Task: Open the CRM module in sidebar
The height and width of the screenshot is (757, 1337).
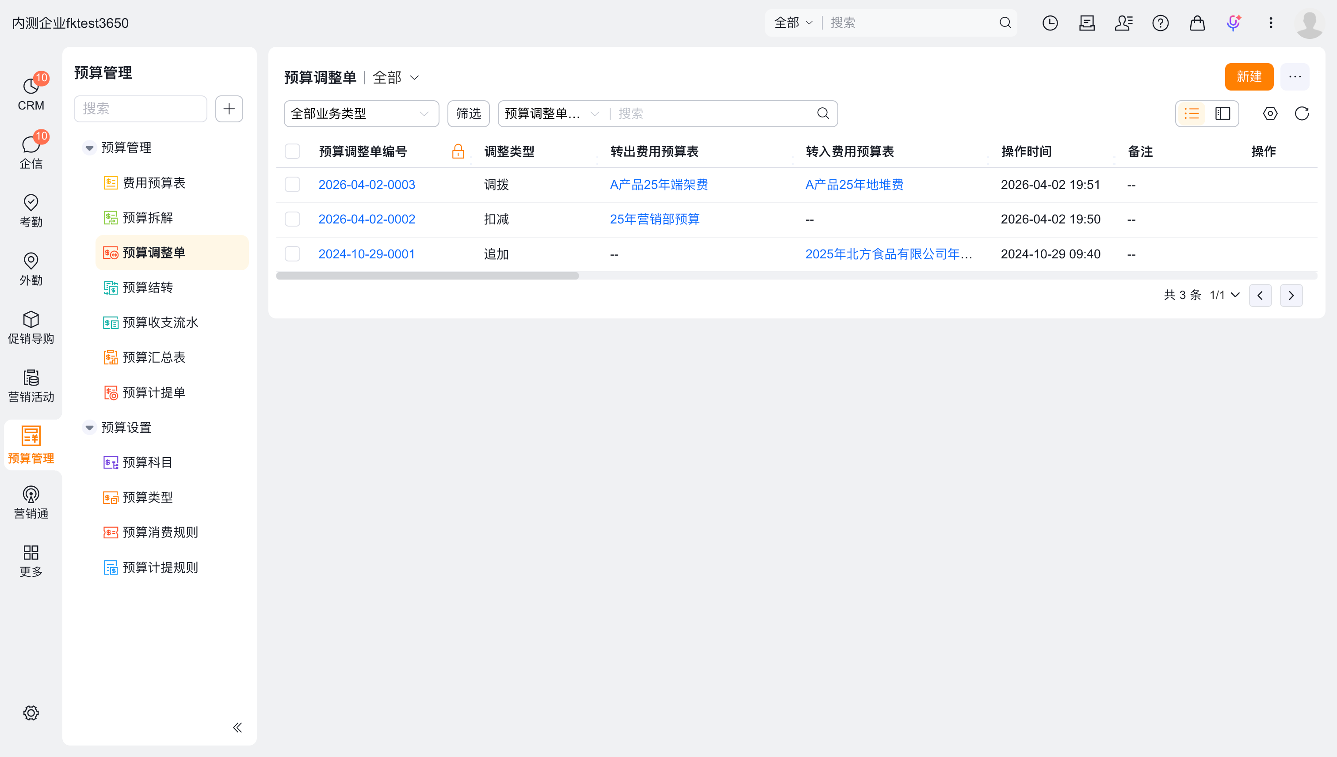Action: (31, 94)
